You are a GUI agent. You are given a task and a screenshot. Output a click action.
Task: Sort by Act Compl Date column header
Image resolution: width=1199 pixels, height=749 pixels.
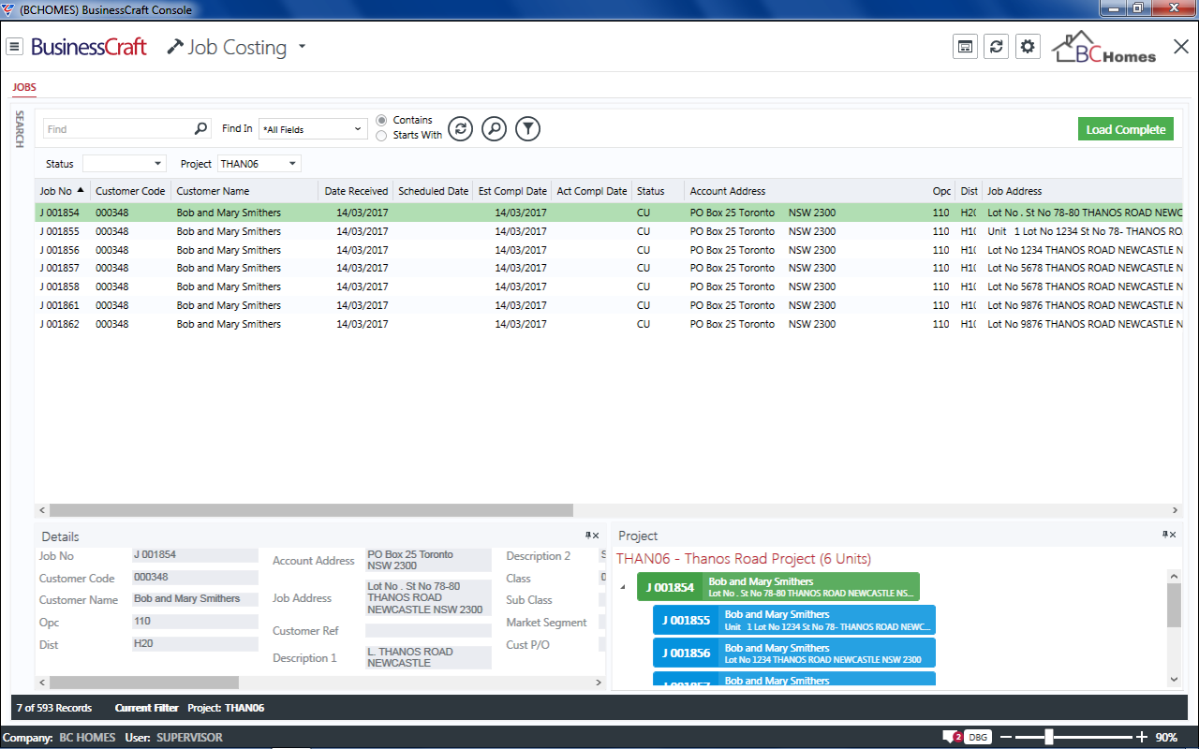592,191
